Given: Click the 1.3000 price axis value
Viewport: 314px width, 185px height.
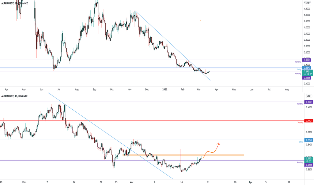Looking at the screenshot, I should pos(307,9).
